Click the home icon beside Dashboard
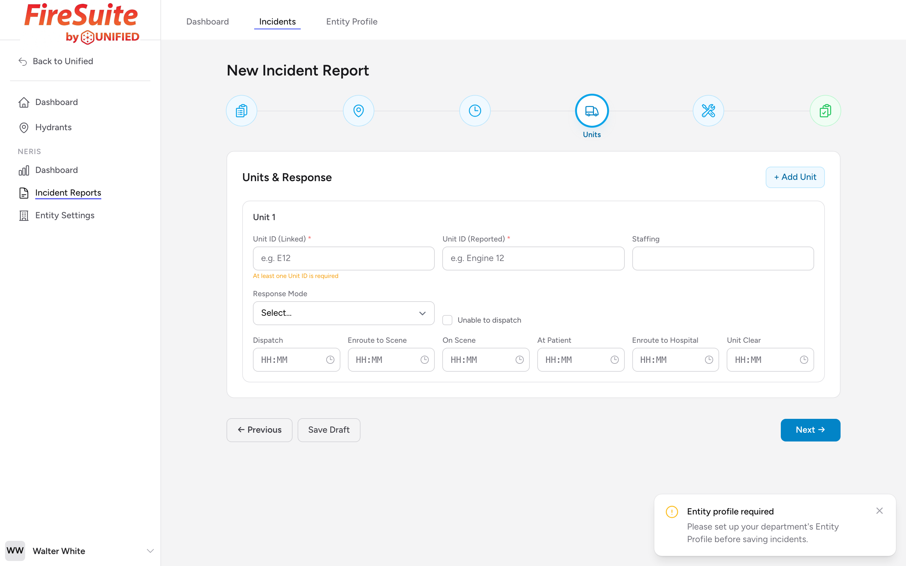 (x=24, y=102)
